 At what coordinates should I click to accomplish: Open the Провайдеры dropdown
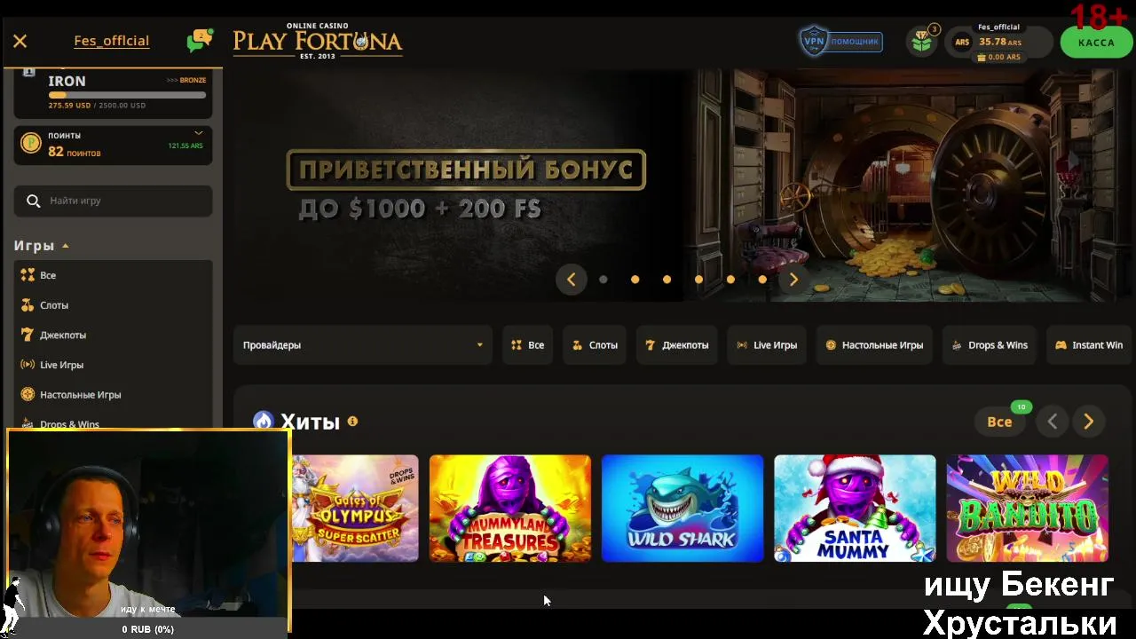[362, 345]
